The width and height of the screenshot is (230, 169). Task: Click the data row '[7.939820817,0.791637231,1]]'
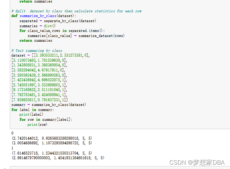40,100
